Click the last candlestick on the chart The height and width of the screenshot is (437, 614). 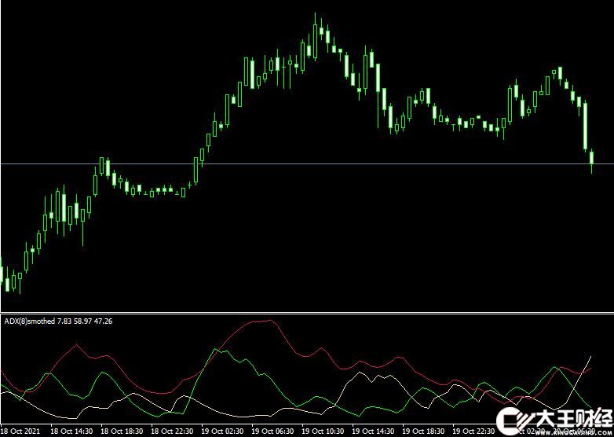[592, 157]
